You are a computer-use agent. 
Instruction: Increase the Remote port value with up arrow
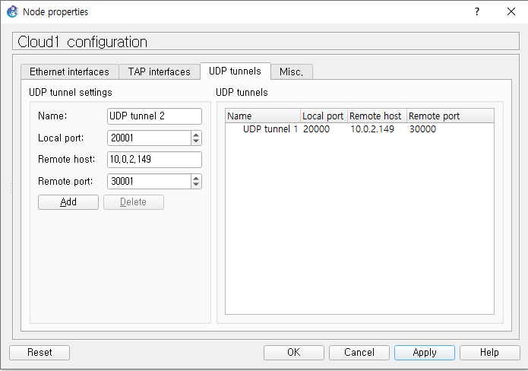point(196,178)
